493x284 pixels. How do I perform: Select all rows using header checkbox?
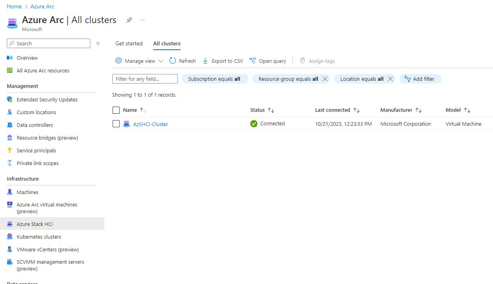pos(116,110)
